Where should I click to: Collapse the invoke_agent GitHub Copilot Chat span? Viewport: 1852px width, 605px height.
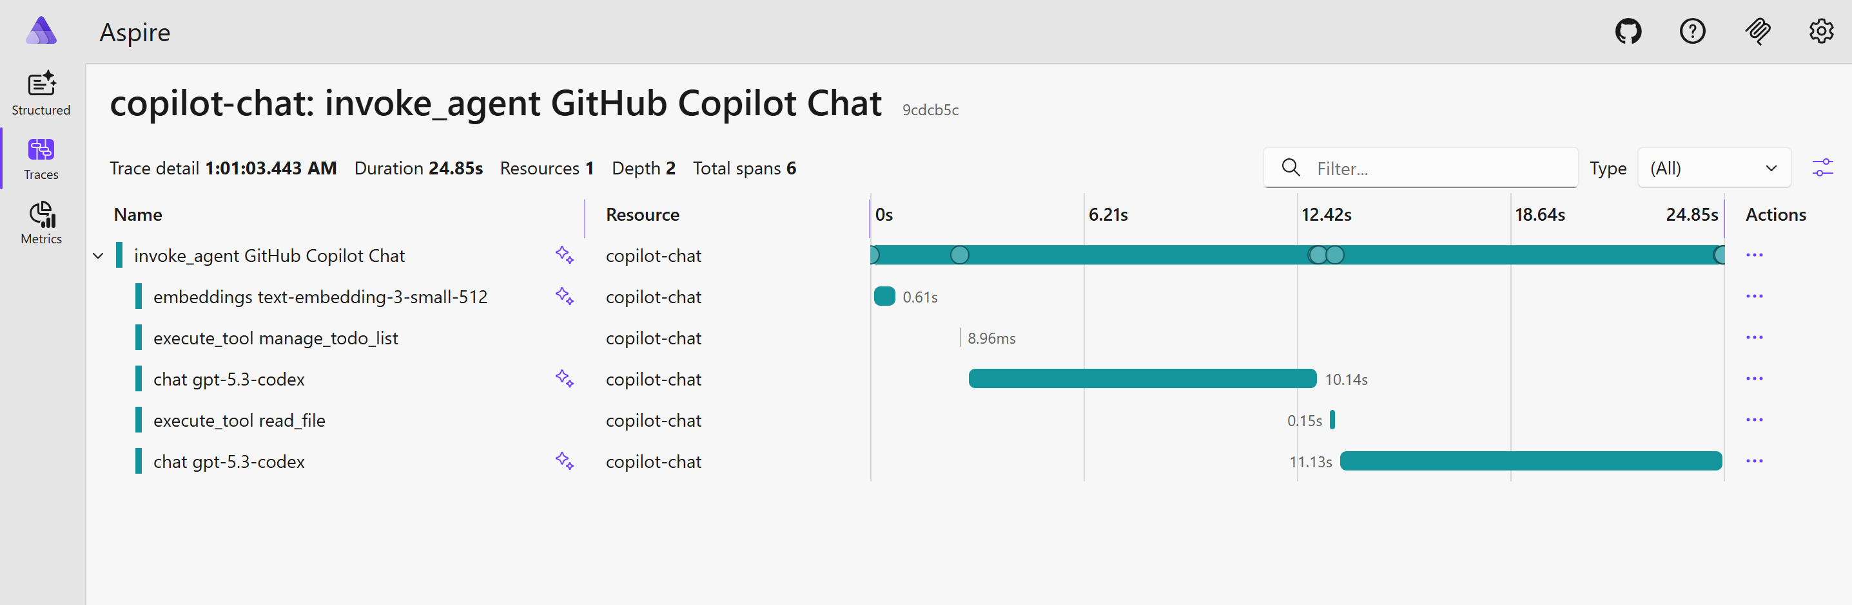[98, 256]
